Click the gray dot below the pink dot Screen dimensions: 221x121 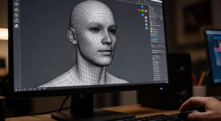(146, 21)
